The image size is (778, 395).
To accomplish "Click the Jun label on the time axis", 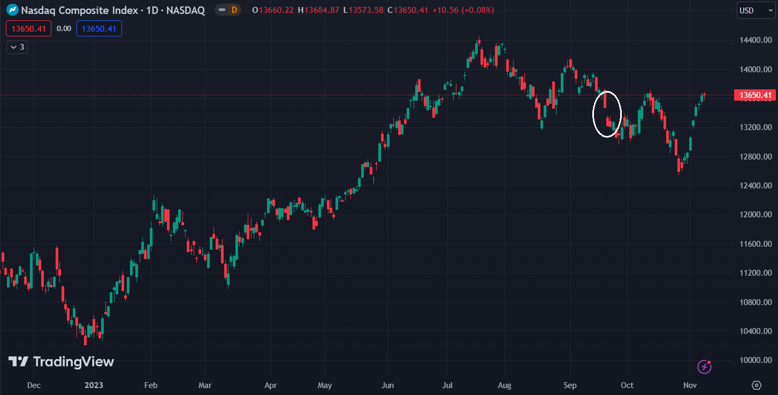I will [387, 385].
